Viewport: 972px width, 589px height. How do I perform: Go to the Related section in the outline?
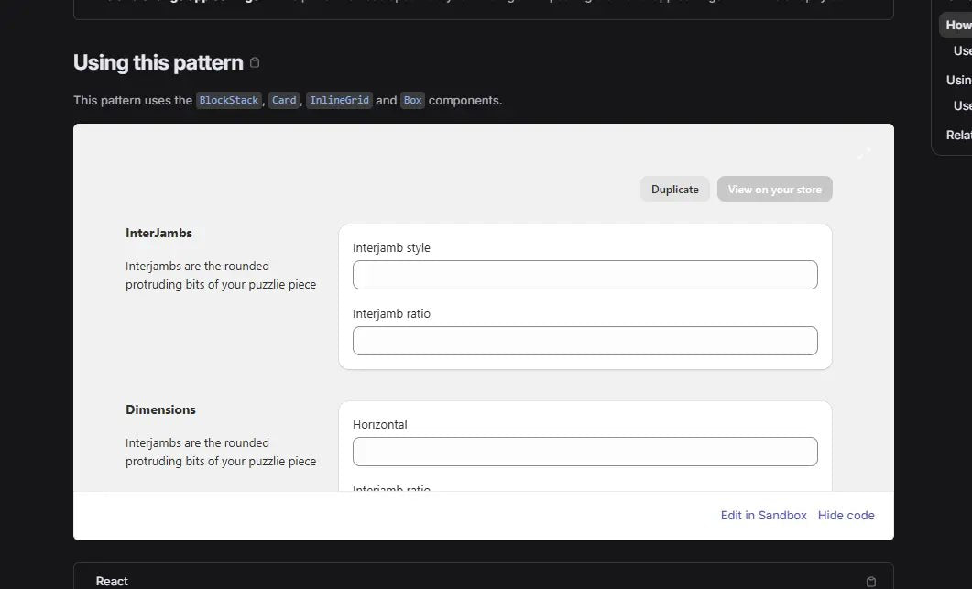958,135
